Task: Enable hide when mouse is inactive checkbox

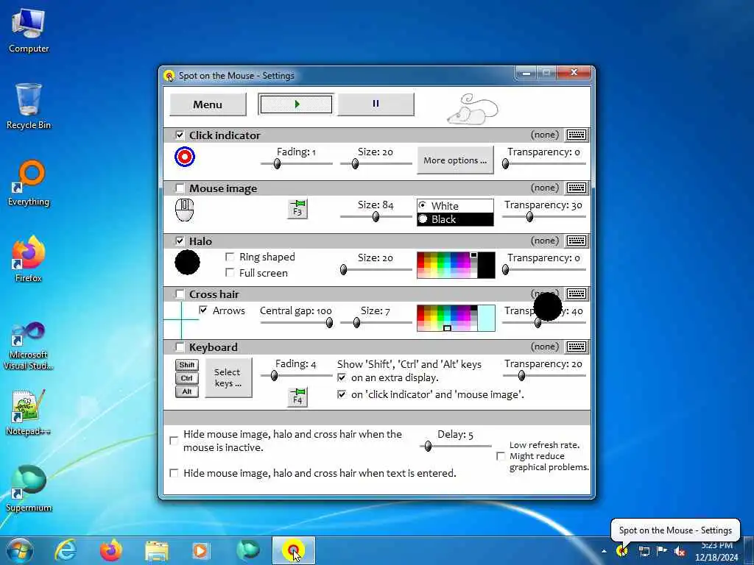Action: tap(174, 441)
